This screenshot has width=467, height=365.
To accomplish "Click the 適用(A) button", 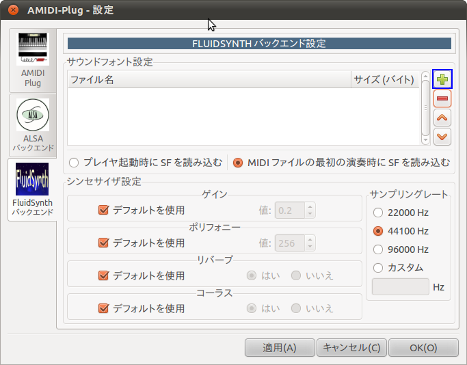I will [x=280, y=347].
